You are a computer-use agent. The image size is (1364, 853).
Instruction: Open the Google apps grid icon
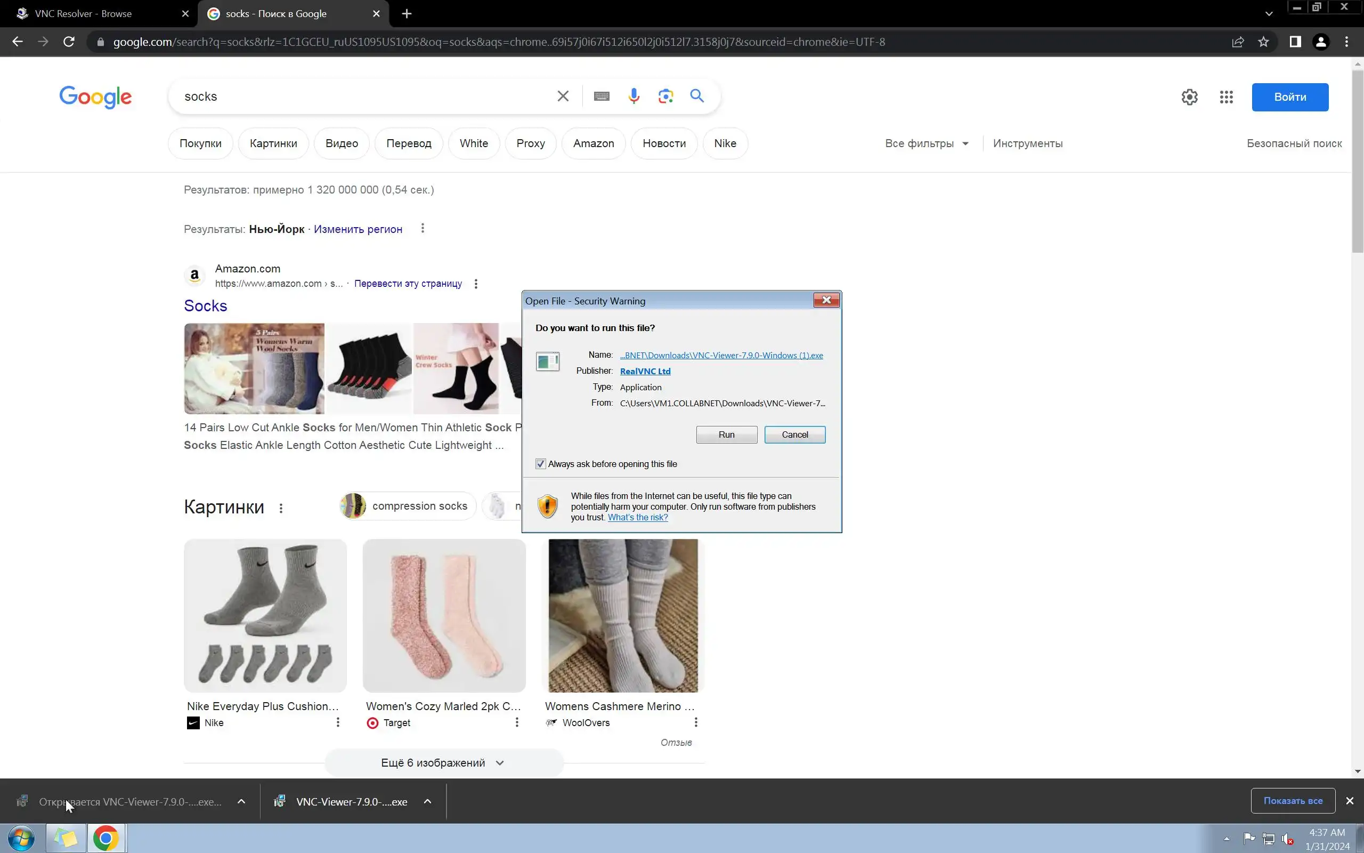pos(1226,97)
